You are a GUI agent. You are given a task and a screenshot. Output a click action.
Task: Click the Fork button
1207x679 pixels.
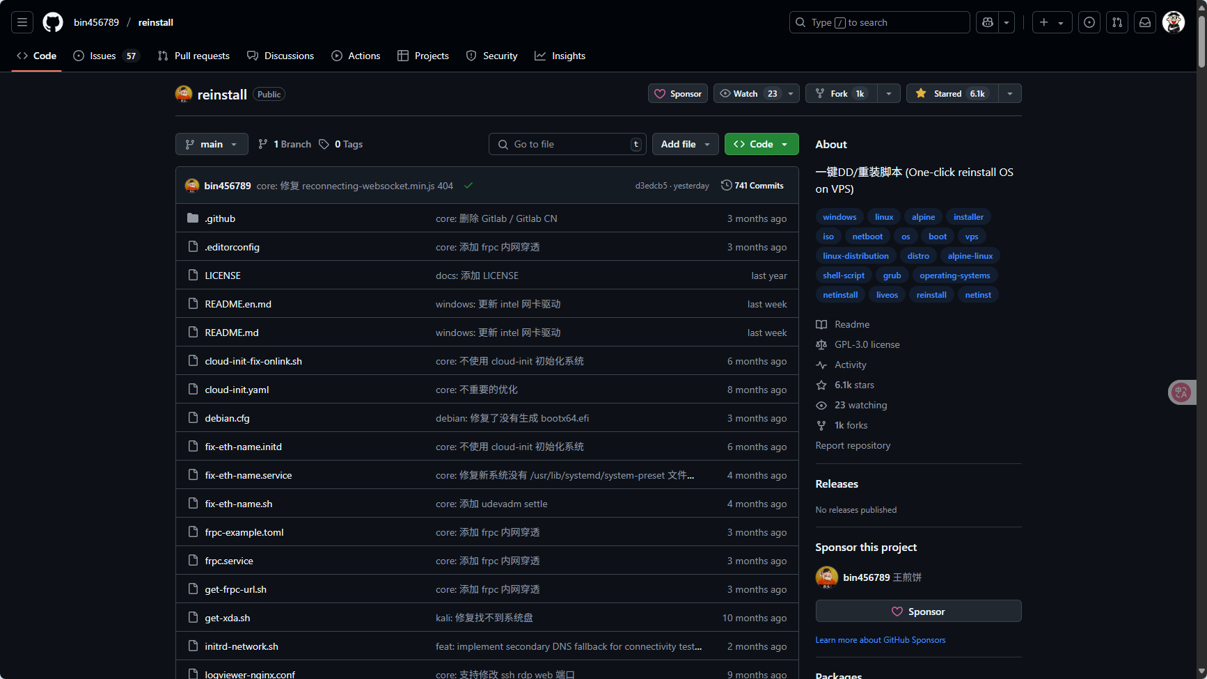(x=842, y=93)
